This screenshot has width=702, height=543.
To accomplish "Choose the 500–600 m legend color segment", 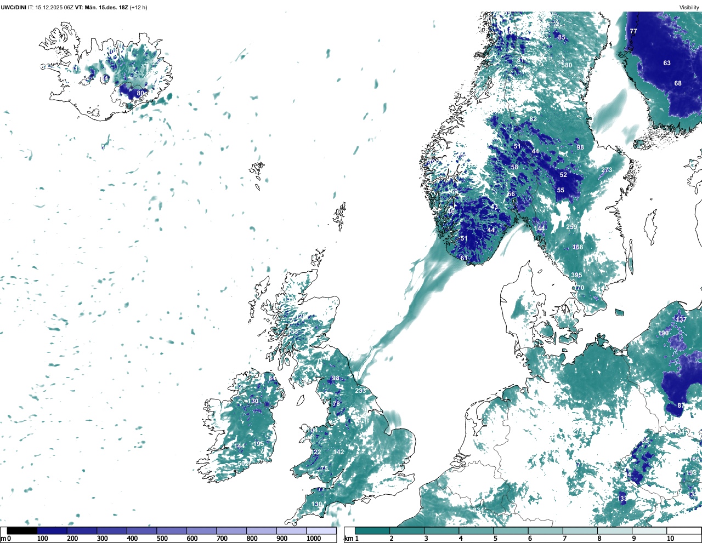I will tap(171, 530).
